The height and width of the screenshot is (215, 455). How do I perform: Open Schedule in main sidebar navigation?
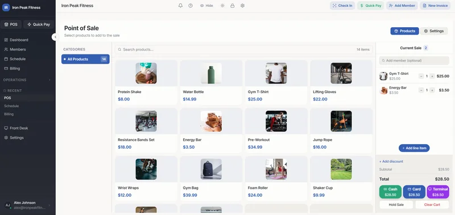point(15,59)
